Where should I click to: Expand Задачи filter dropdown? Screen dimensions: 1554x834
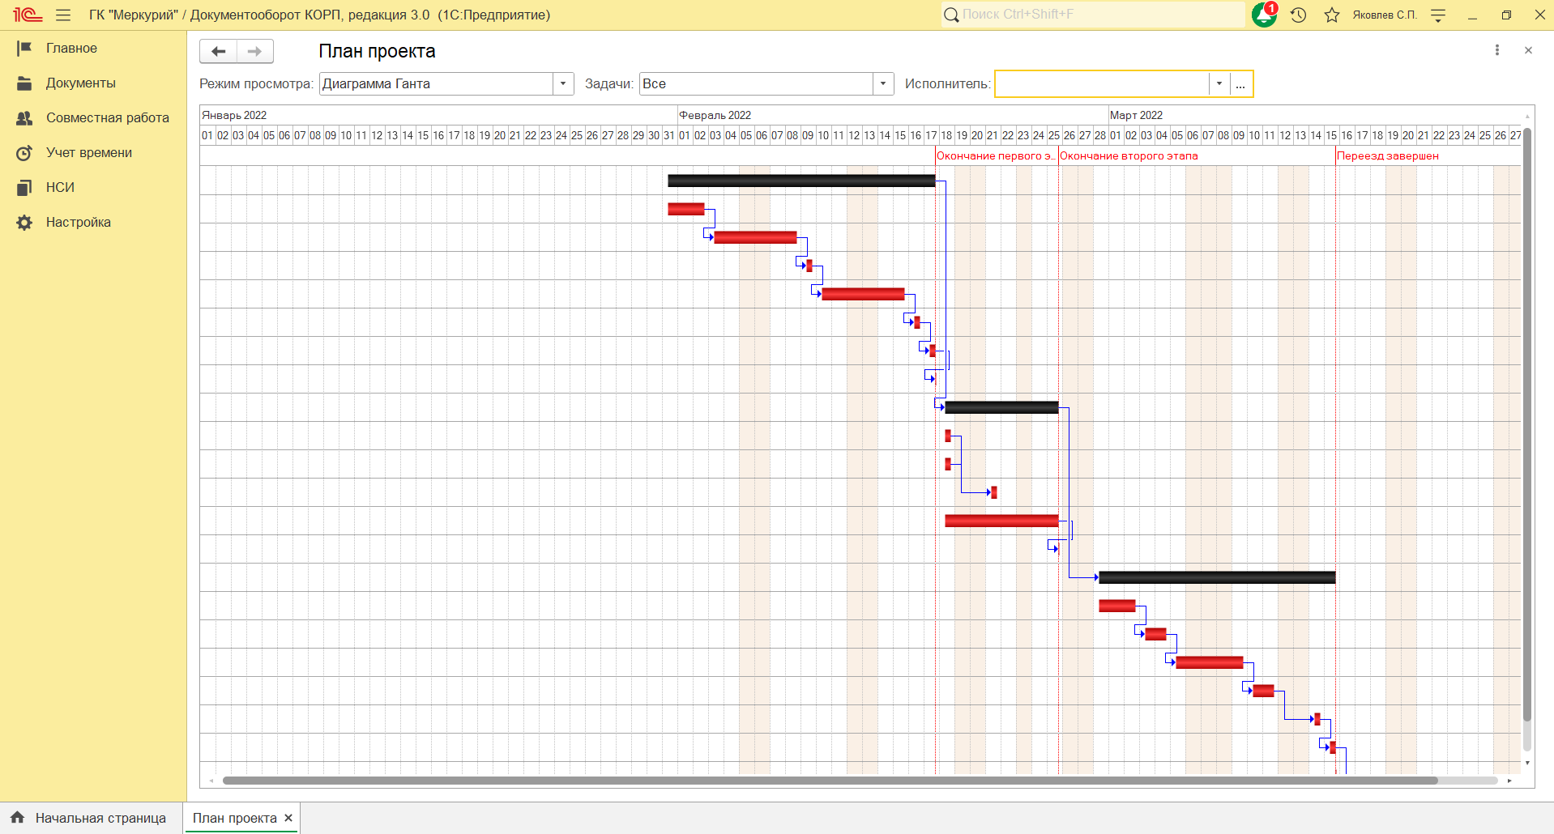tap(883, 83)
